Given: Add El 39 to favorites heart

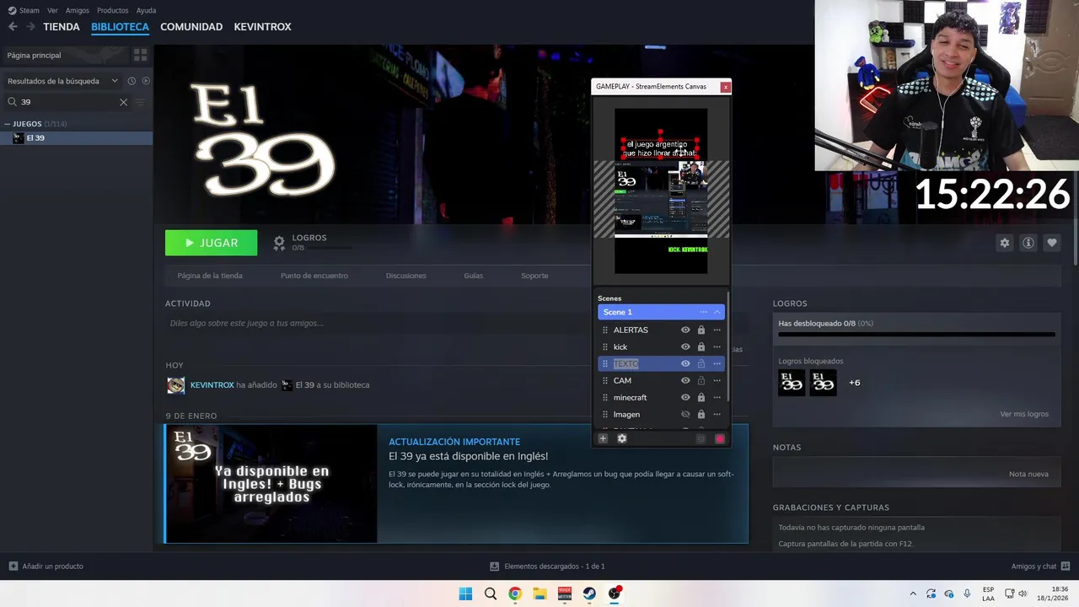Looking at the screenshot, I should [1051, 243].
